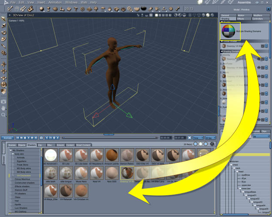Select the Swampy V4 shader thumbnail
Screen dimensions: 272x217
tap(127, 173)
